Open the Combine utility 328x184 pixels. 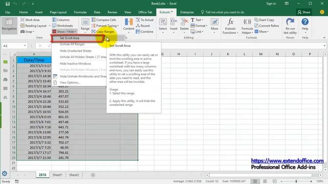pos(145,32)
